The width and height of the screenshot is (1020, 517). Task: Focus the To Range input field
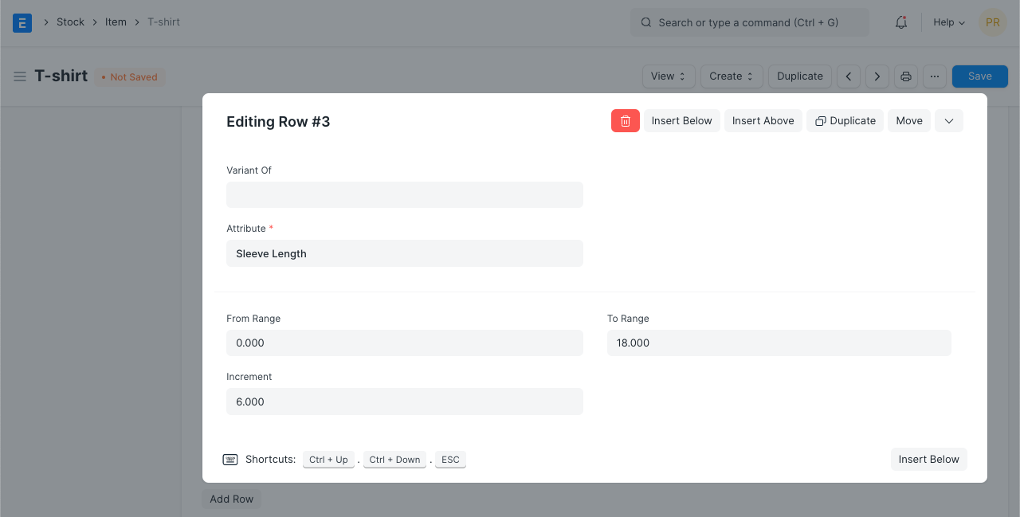pos(779,343)
